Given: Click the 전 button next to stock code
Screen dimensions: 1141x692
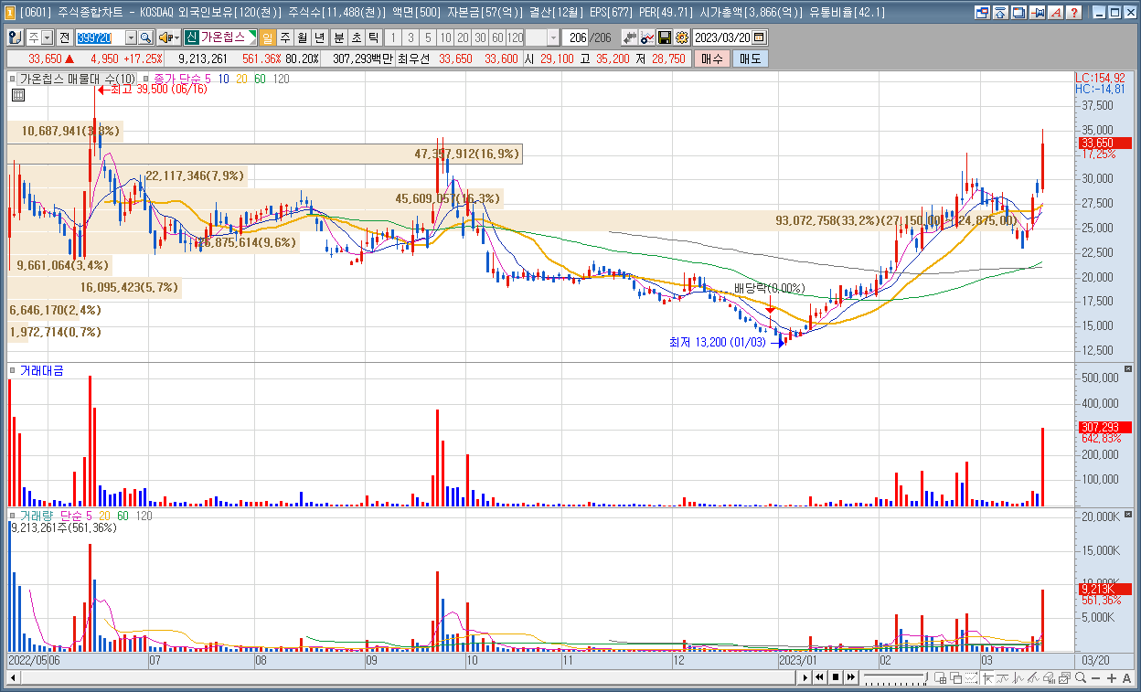Looking at the screenshot, I should click(65, 37).
